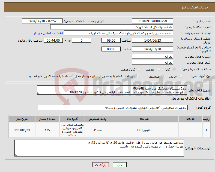Click the quantity cell showing 125
The image size is (215, 172).
point(47,130)
